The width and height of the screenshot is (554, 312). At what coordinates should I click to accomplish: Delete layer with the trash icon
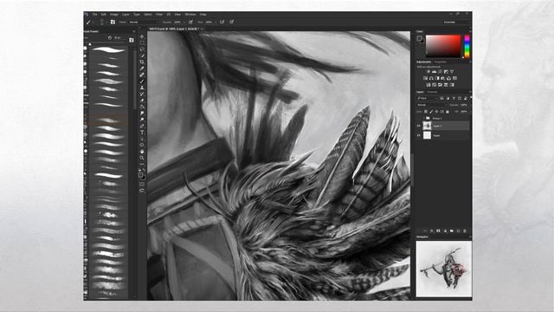465,231
